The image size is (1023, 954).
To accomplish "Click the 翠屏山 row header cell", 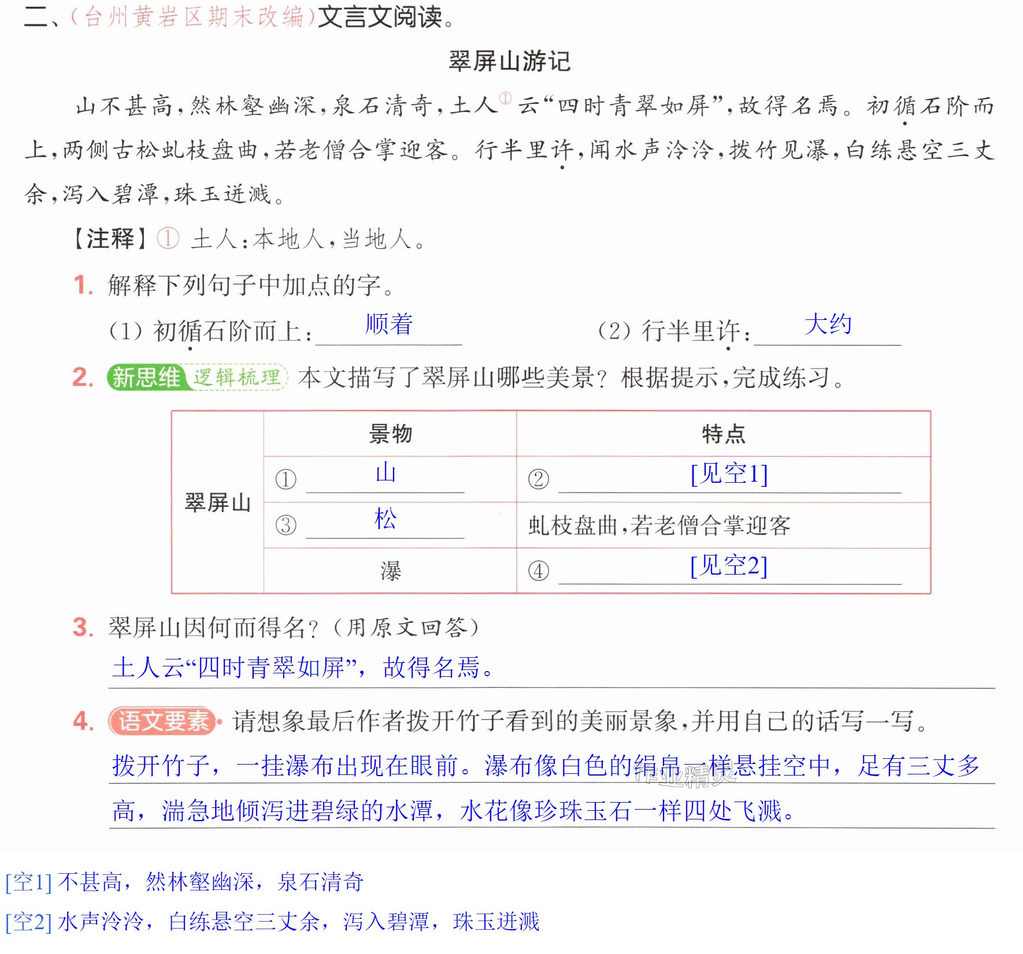I will tap(217, 502).
